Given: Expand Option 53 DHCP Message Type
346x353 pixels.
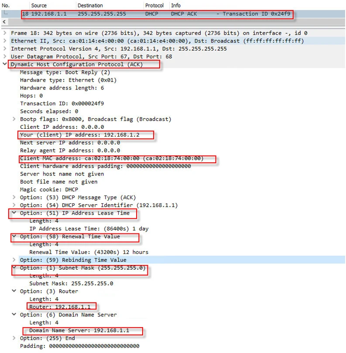Looking at the screenshot, I should click(14, 197).
